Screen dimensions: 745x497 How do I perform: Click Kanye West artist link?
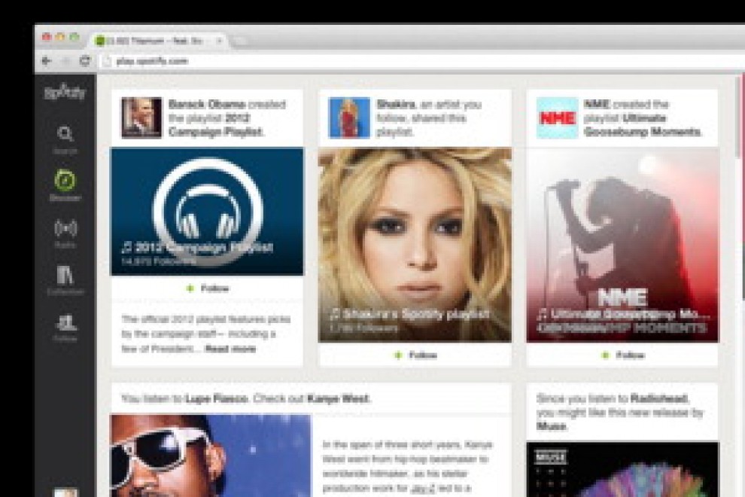click(x=338, y=398)
